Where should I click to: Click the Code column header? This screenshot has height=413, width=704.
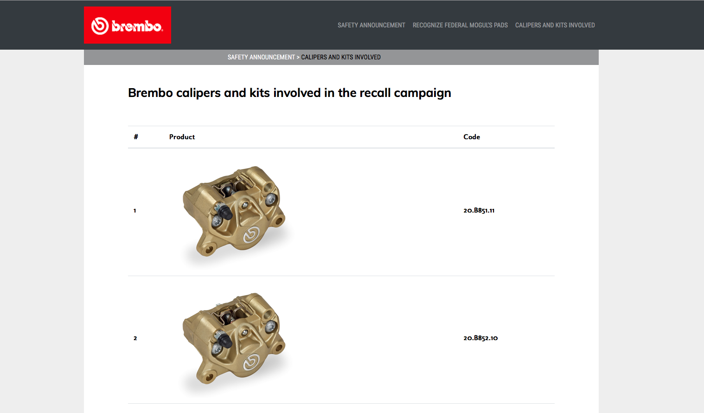[472, 137]
